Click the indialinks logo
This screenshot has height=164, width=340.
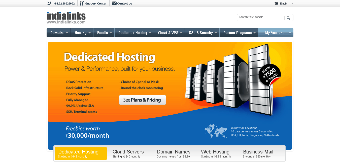[x=66, y=16]
